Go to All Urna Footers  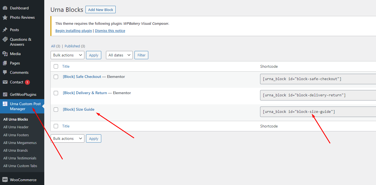tap(16, 135)
